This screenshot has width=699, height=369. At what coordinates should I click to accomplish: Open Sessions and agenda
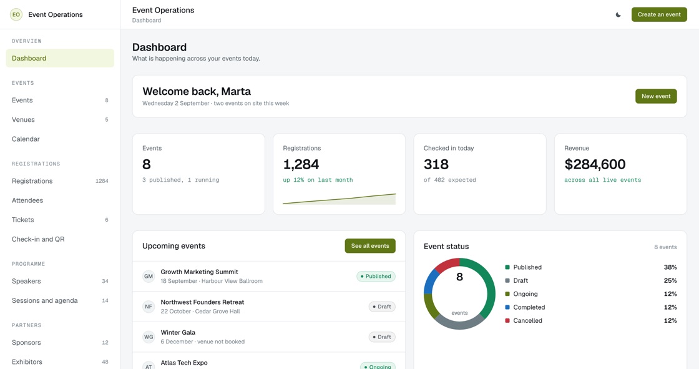coord(60,301)
